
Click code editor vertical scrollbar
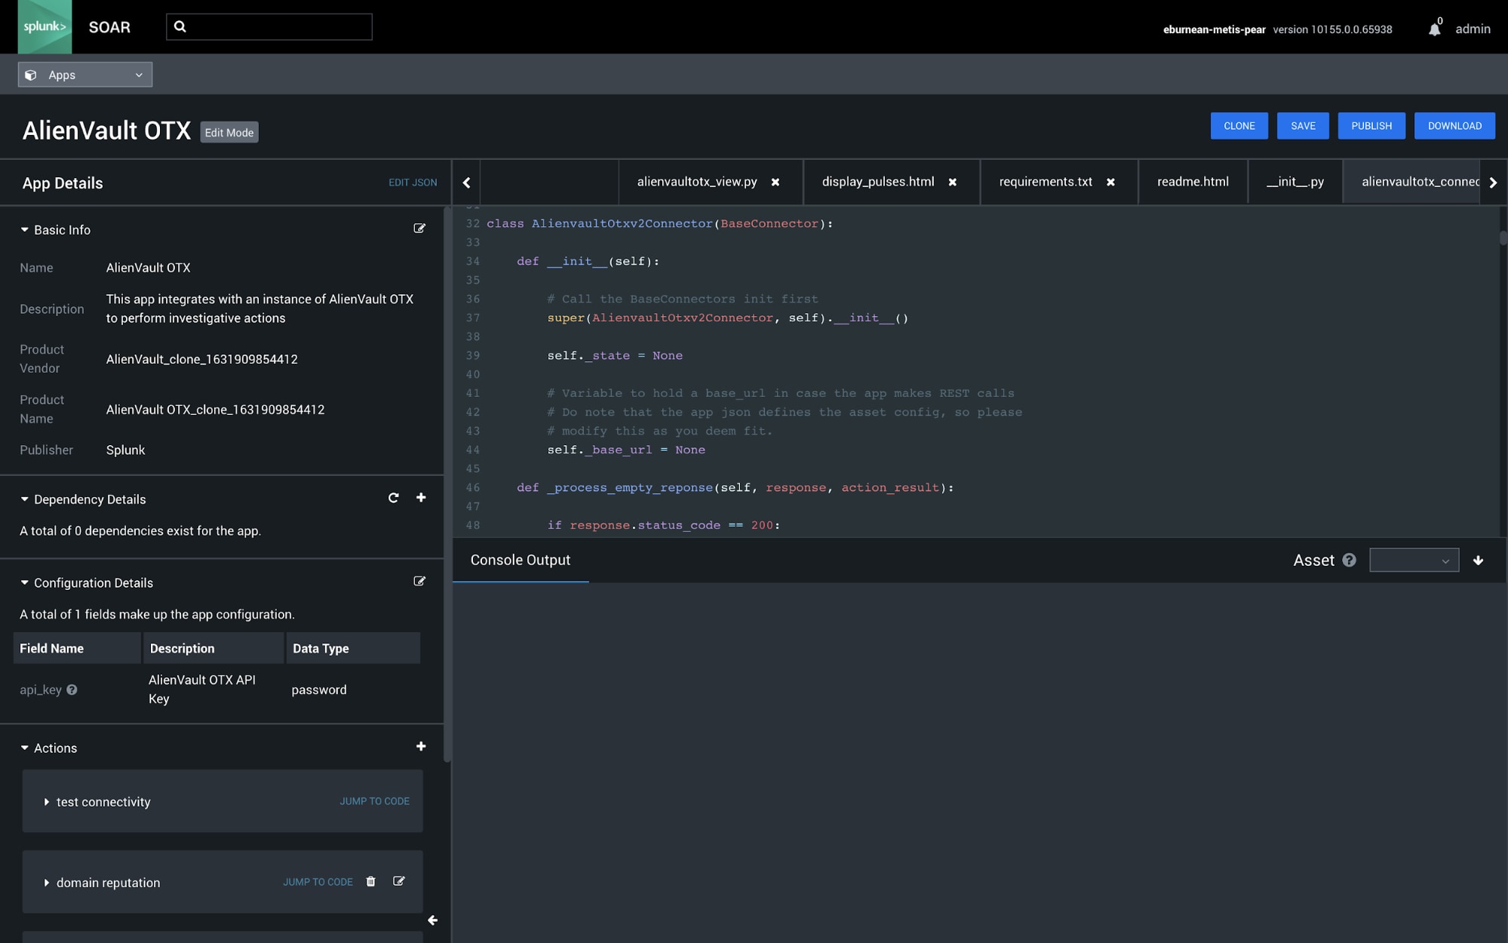[1503, 238]
